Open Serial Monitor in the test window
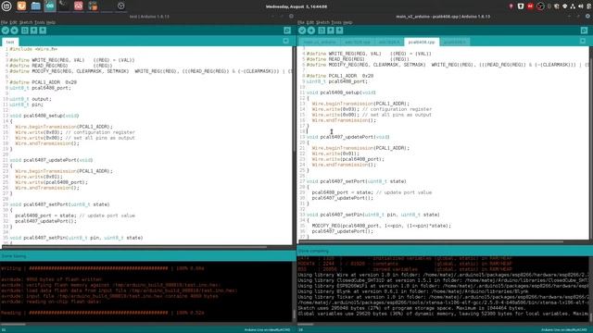This screenshot has width=593, height=333. pos(287,31)
